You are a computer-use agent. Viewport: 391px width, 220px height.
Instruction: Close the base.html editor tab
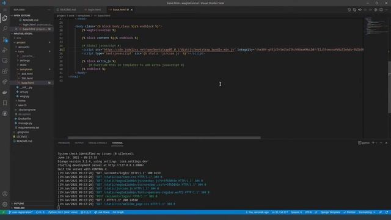point(132,10)
